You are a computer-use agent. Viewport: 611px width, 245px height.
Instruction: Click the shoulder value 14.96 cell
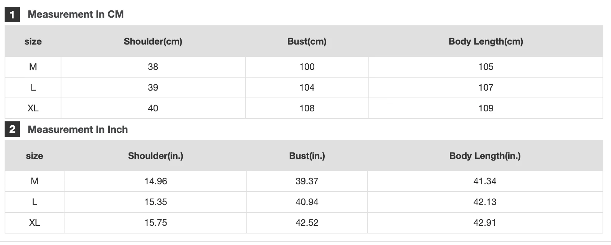coord(155,181)
